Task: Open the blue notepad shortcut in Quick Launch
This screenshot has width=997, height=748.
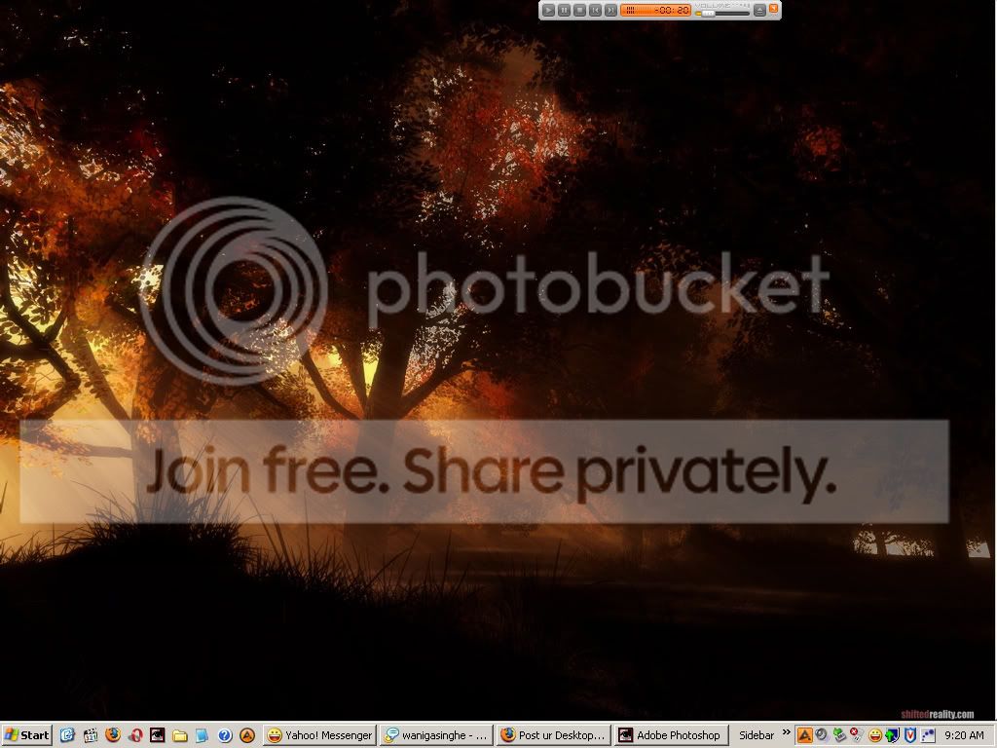Action: [x=202, y=735]
